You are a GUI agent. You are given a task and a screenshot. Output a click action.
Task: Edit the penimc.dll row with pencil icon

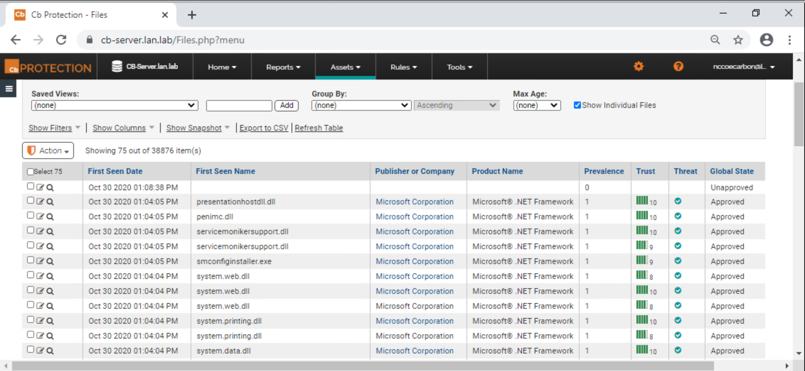click(40, 216)
